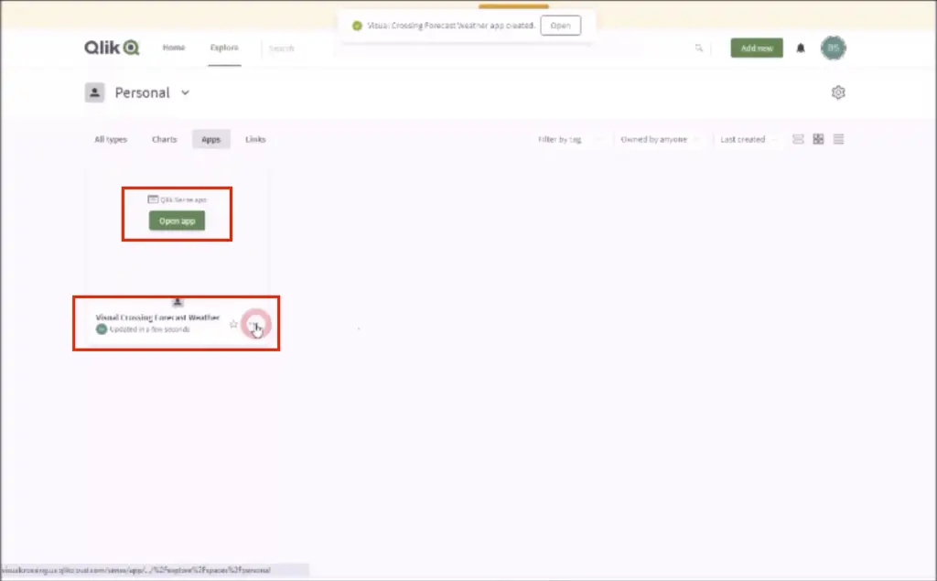Image resolution: width=937 pixels, height=581 pixels.
Task: Click the green Open app button
Action: coord(177,221)
